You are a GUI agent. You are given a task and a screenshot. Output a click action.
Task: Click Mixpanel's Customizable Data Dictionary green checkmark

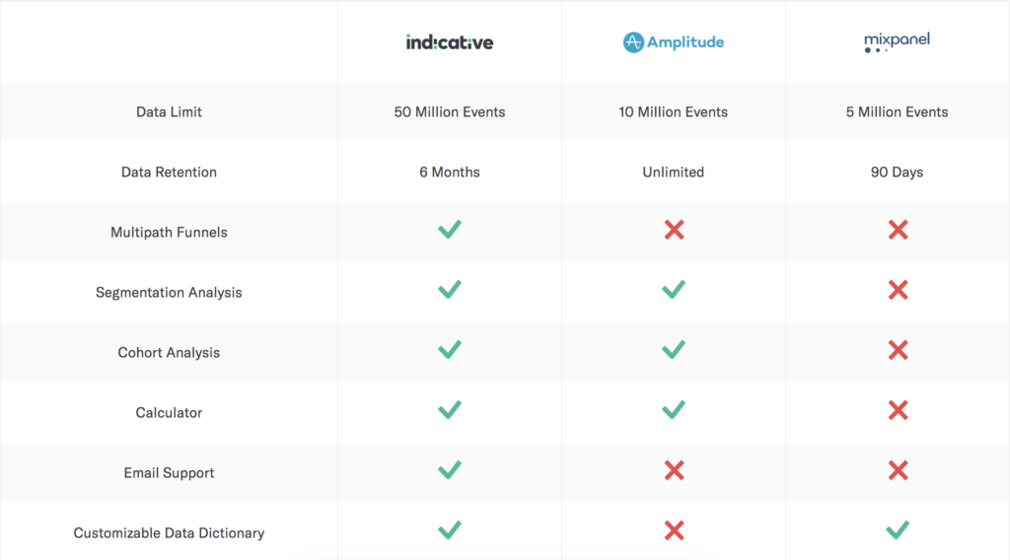[898, 530]
